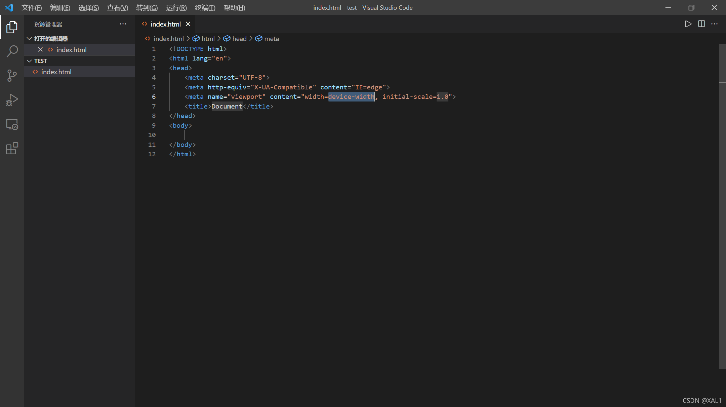Open Explorer panel ellipsis menu
The width and height of the screenshot is (726, 407).
click(123, 24)
